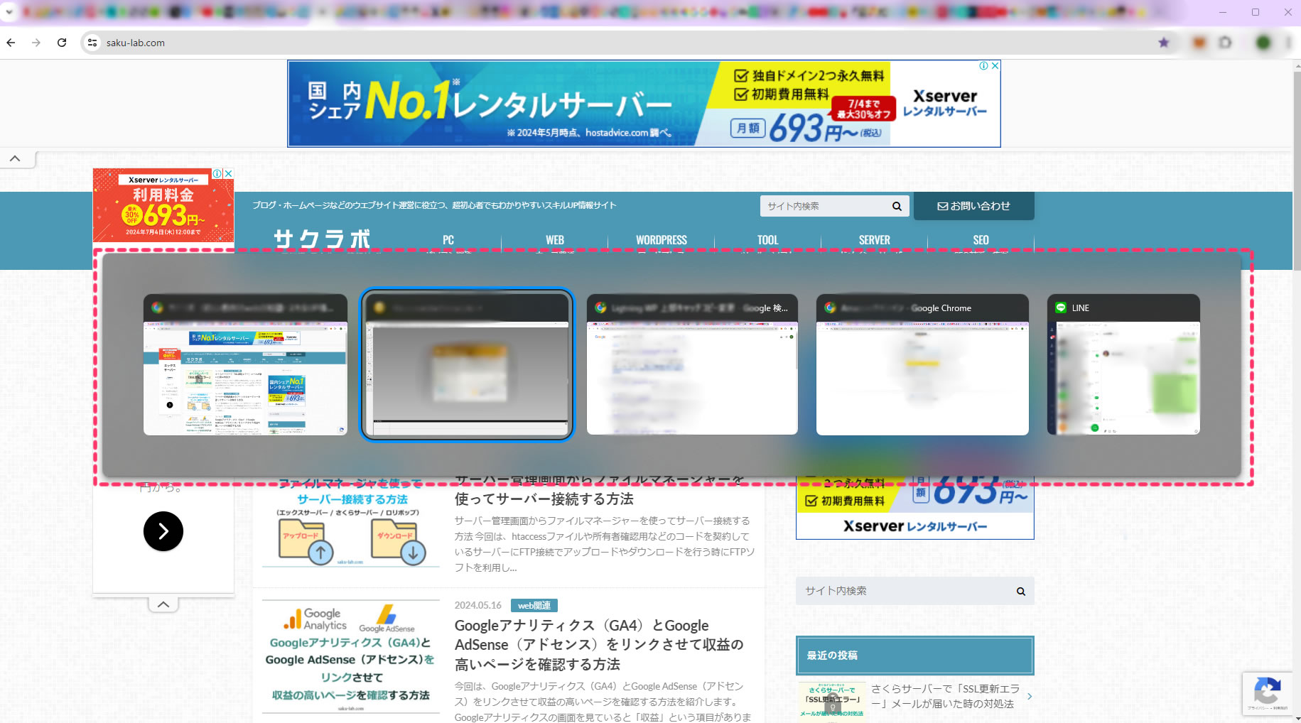Switch to the LINE window thumbnail
1301x723 pixels.
click(1123, 364)
